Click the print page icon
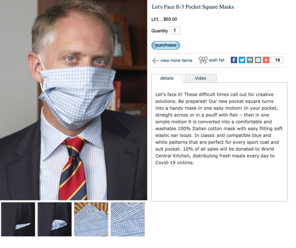This screenshot has height=248, width=296. point(250,60)
